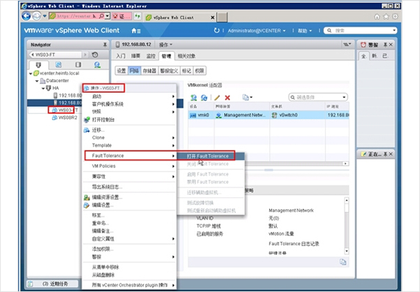Select the vmk0 adapter row

click(x=269, y=115)
